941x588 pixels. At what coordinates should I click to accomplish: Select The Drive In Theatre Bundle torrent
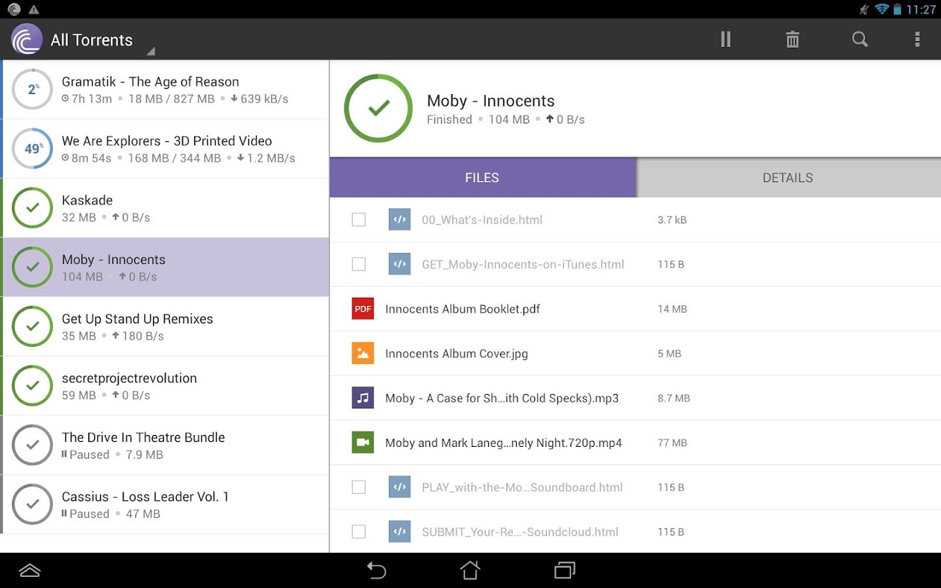pos(165,445)
